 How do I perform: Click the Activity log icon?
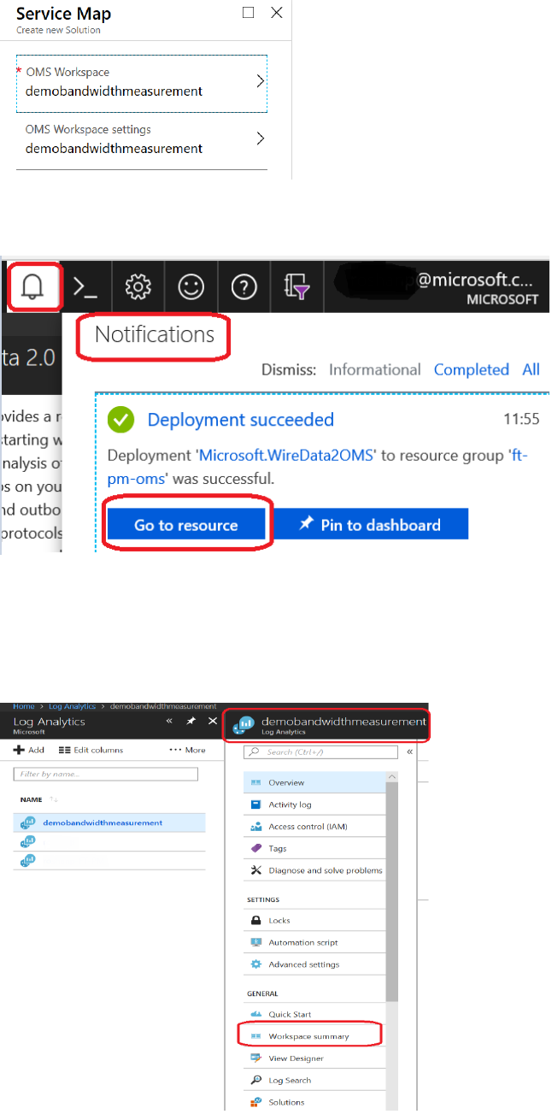255,805
